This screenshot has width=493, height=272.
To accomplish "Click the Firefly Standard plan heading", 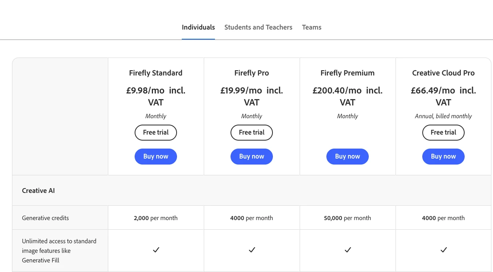I will coord(156,73).
